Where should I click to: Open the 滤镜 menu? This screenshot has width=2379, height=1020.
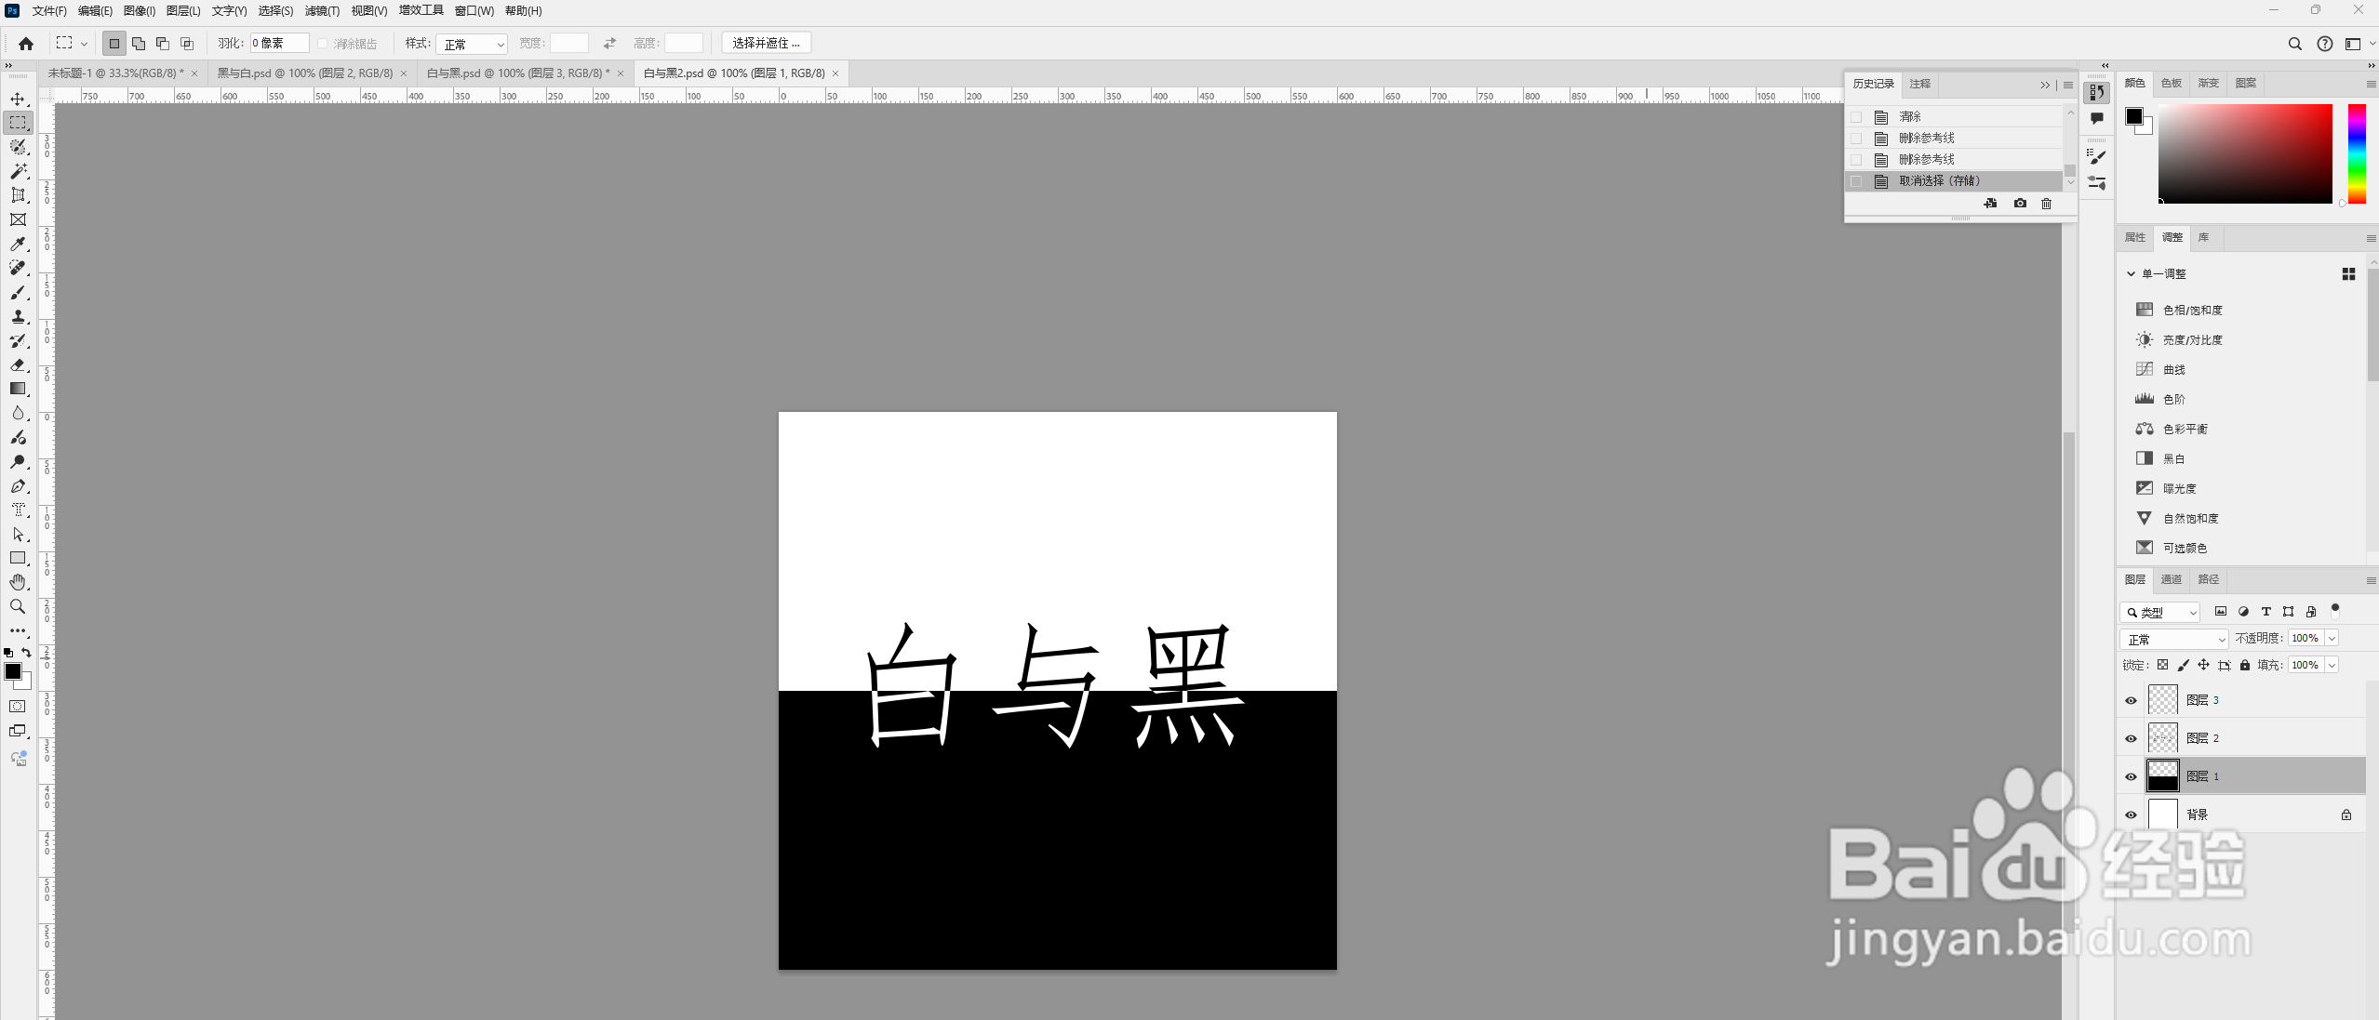point(321,10)
